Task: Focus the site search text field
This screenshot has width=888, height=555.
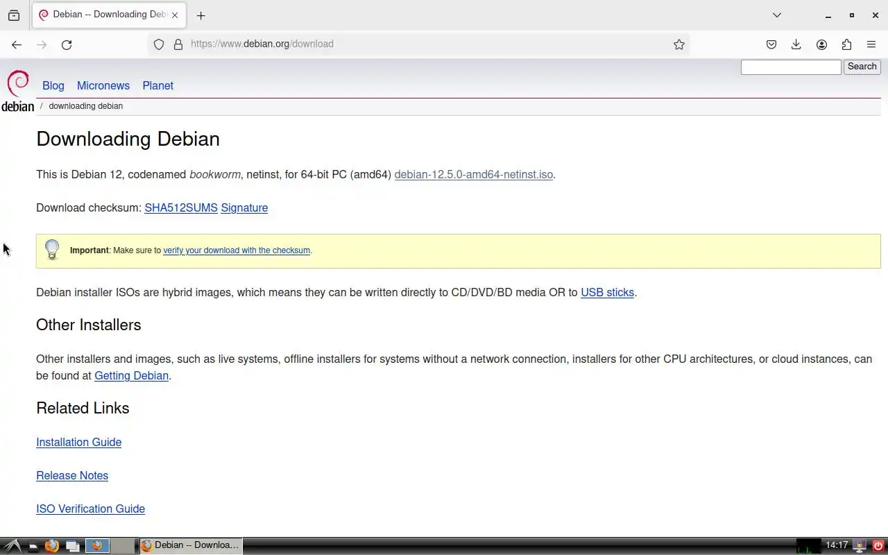Action: point(791,67)
